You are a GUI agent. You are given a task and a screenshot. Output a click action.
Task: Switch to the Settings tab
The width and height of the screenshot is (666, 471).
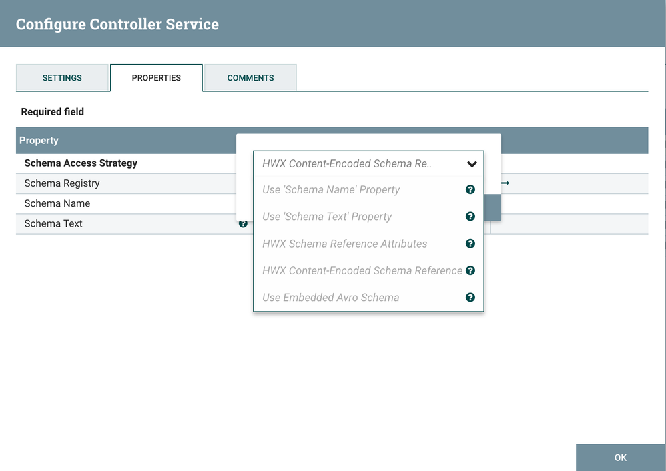click(x=62, y=78)
